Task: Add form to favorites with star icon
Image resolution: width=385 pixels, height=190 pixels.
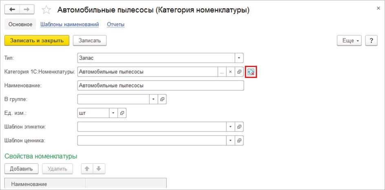Action: [47, 10]
